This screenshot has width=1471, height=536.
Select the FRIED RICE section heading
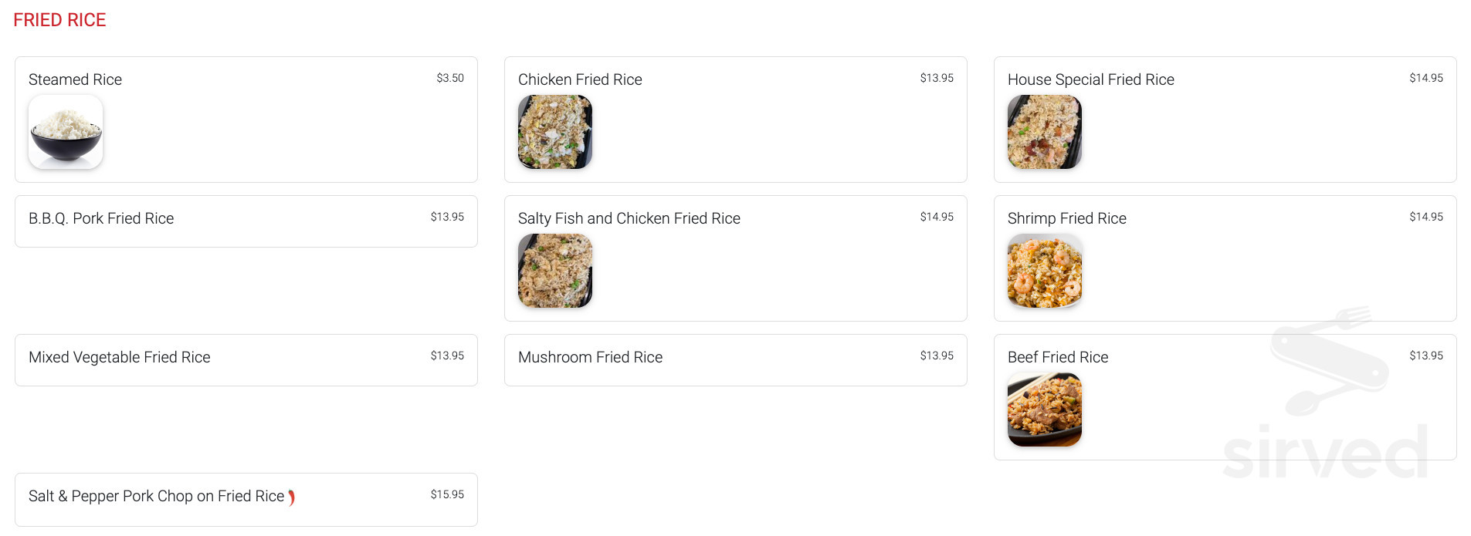coord(59,19)
